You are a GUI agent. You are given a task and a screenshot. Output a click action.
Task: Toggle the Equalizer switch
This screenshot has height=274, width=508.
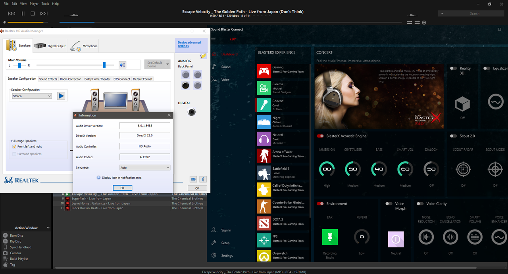point(487,68)
